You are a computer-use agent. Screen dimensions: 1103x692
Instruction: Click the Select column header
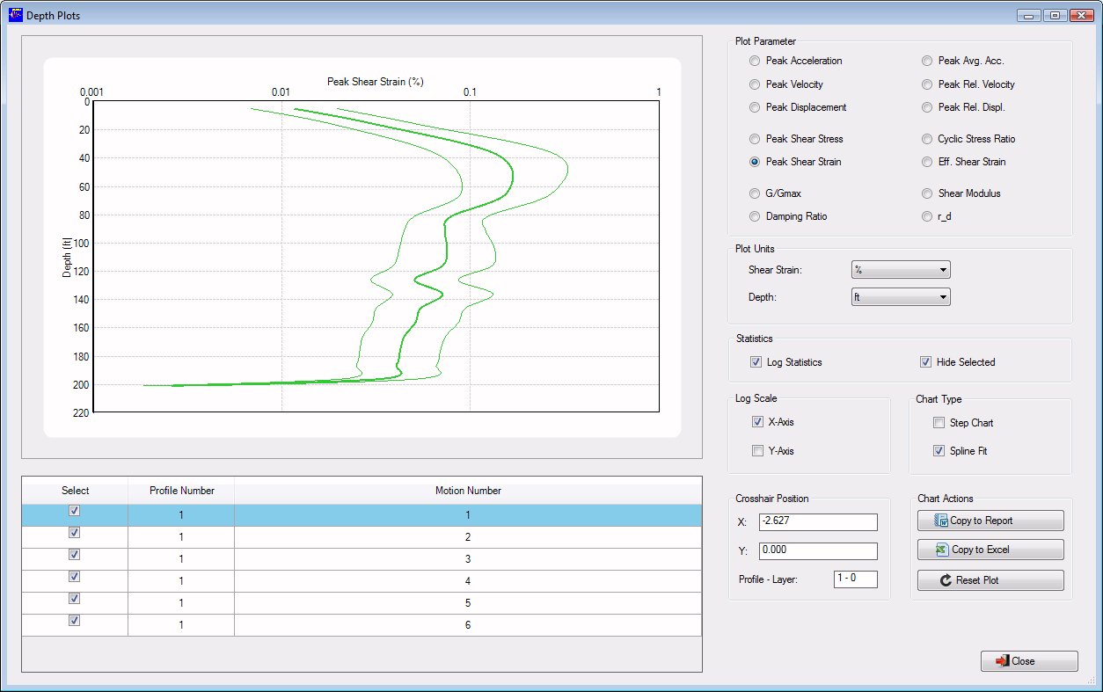click(x=75, y=491)
